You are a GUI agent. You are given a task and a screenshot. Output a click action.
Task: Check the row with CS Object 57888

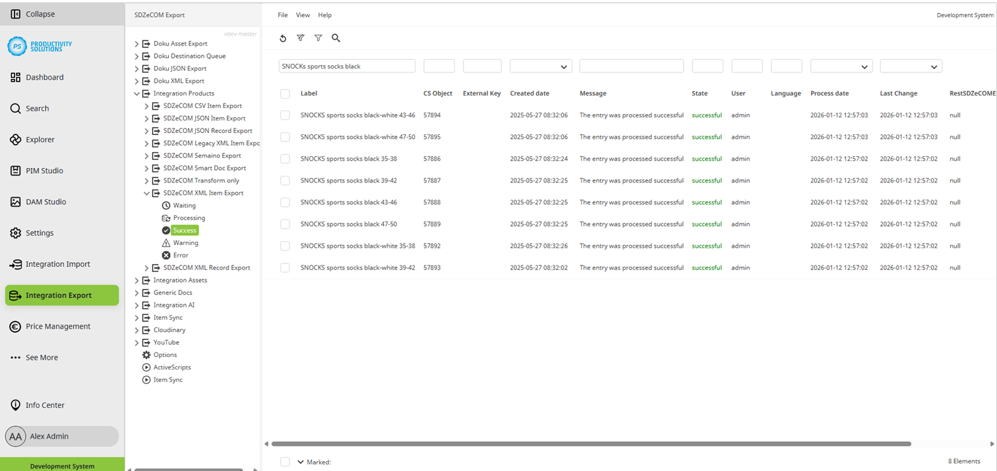(x=285, y=202)
